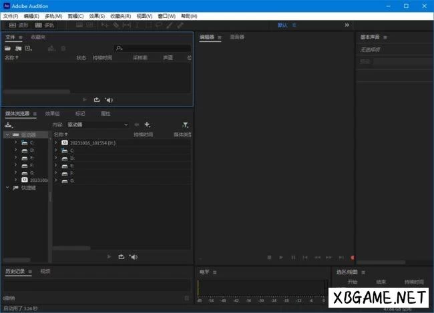Click the level meter bar in 电平 panel
The width and height of the screenshot is (434, 313).
coord(262,288)
